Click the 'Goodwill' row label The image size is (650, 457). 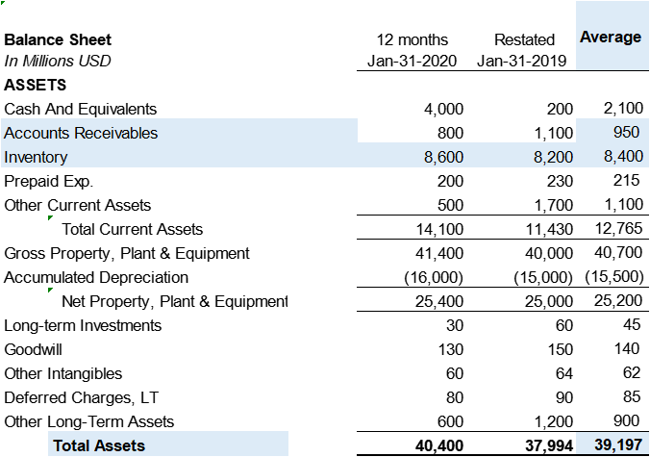click(33, 349)
